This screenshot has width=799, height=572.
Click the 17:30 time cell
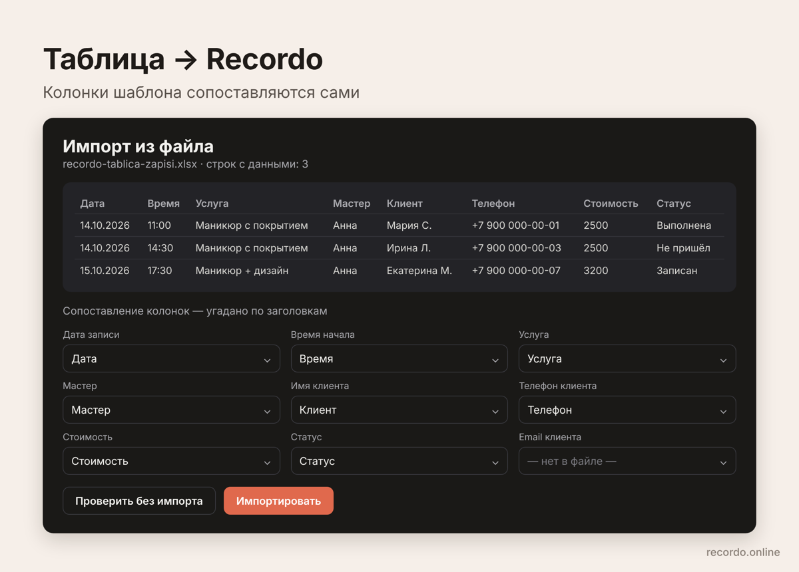tap(160, 271)
